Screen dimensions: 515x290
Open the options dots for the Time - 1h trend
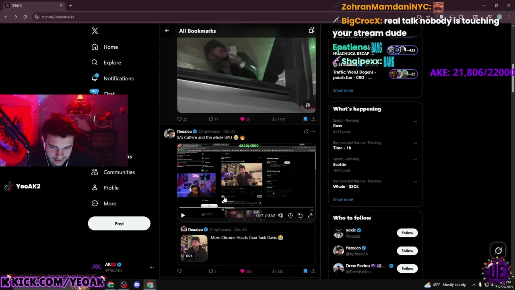pos(415,143)
